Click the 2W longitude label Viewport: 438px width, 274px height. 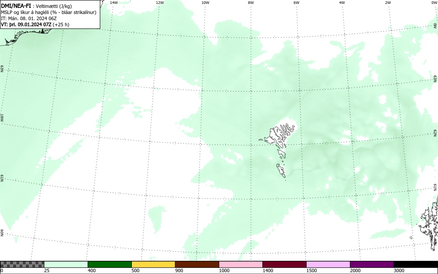388,3
